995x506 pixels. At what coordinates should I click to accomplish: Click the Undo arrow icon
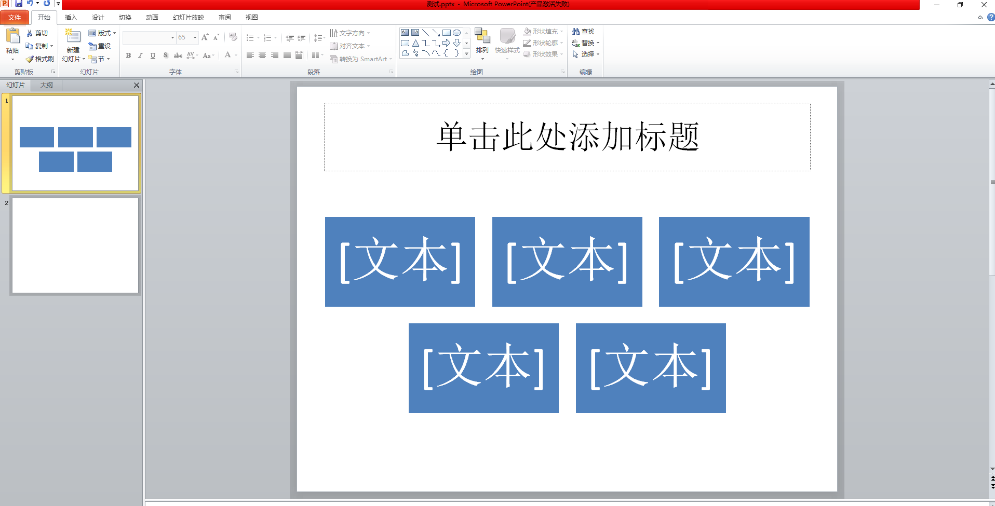click(30, 3)
